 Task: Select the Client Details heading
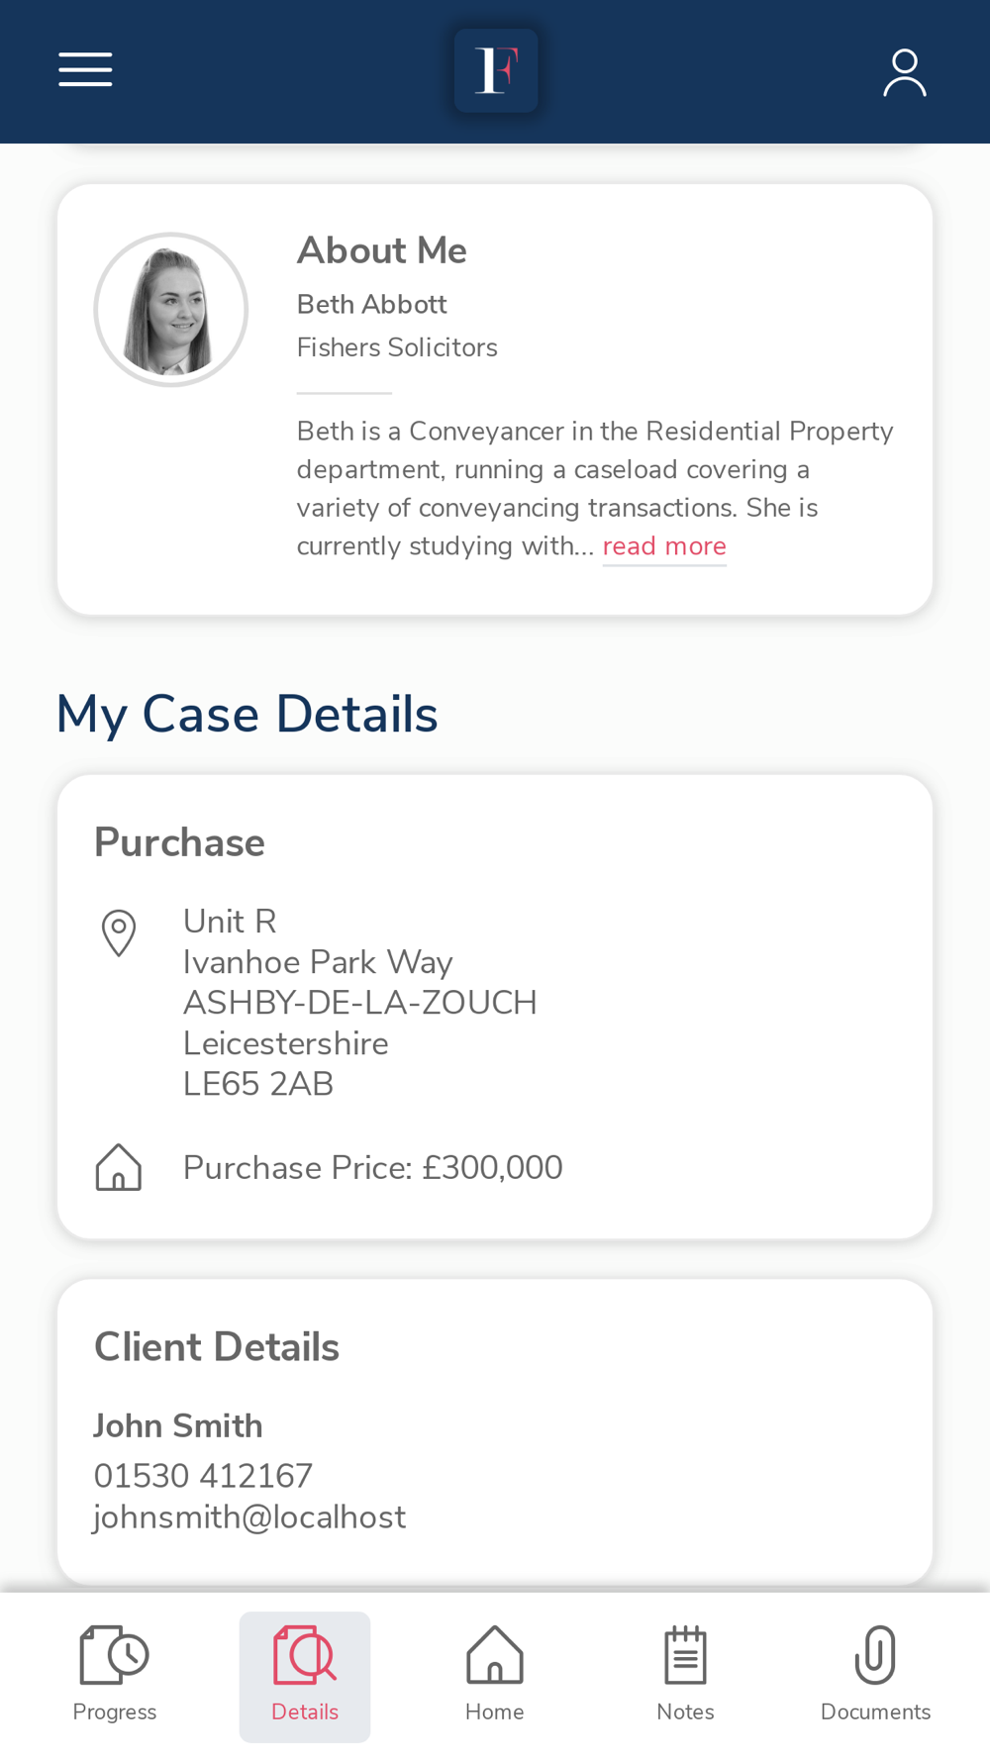pyautogui.click(x=217, y=1347)
